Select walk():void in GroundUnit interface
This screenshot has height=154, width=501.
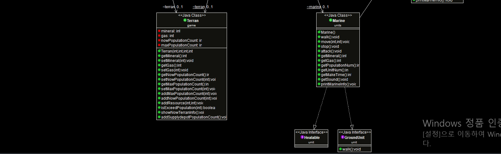click(x=352, y=149)
